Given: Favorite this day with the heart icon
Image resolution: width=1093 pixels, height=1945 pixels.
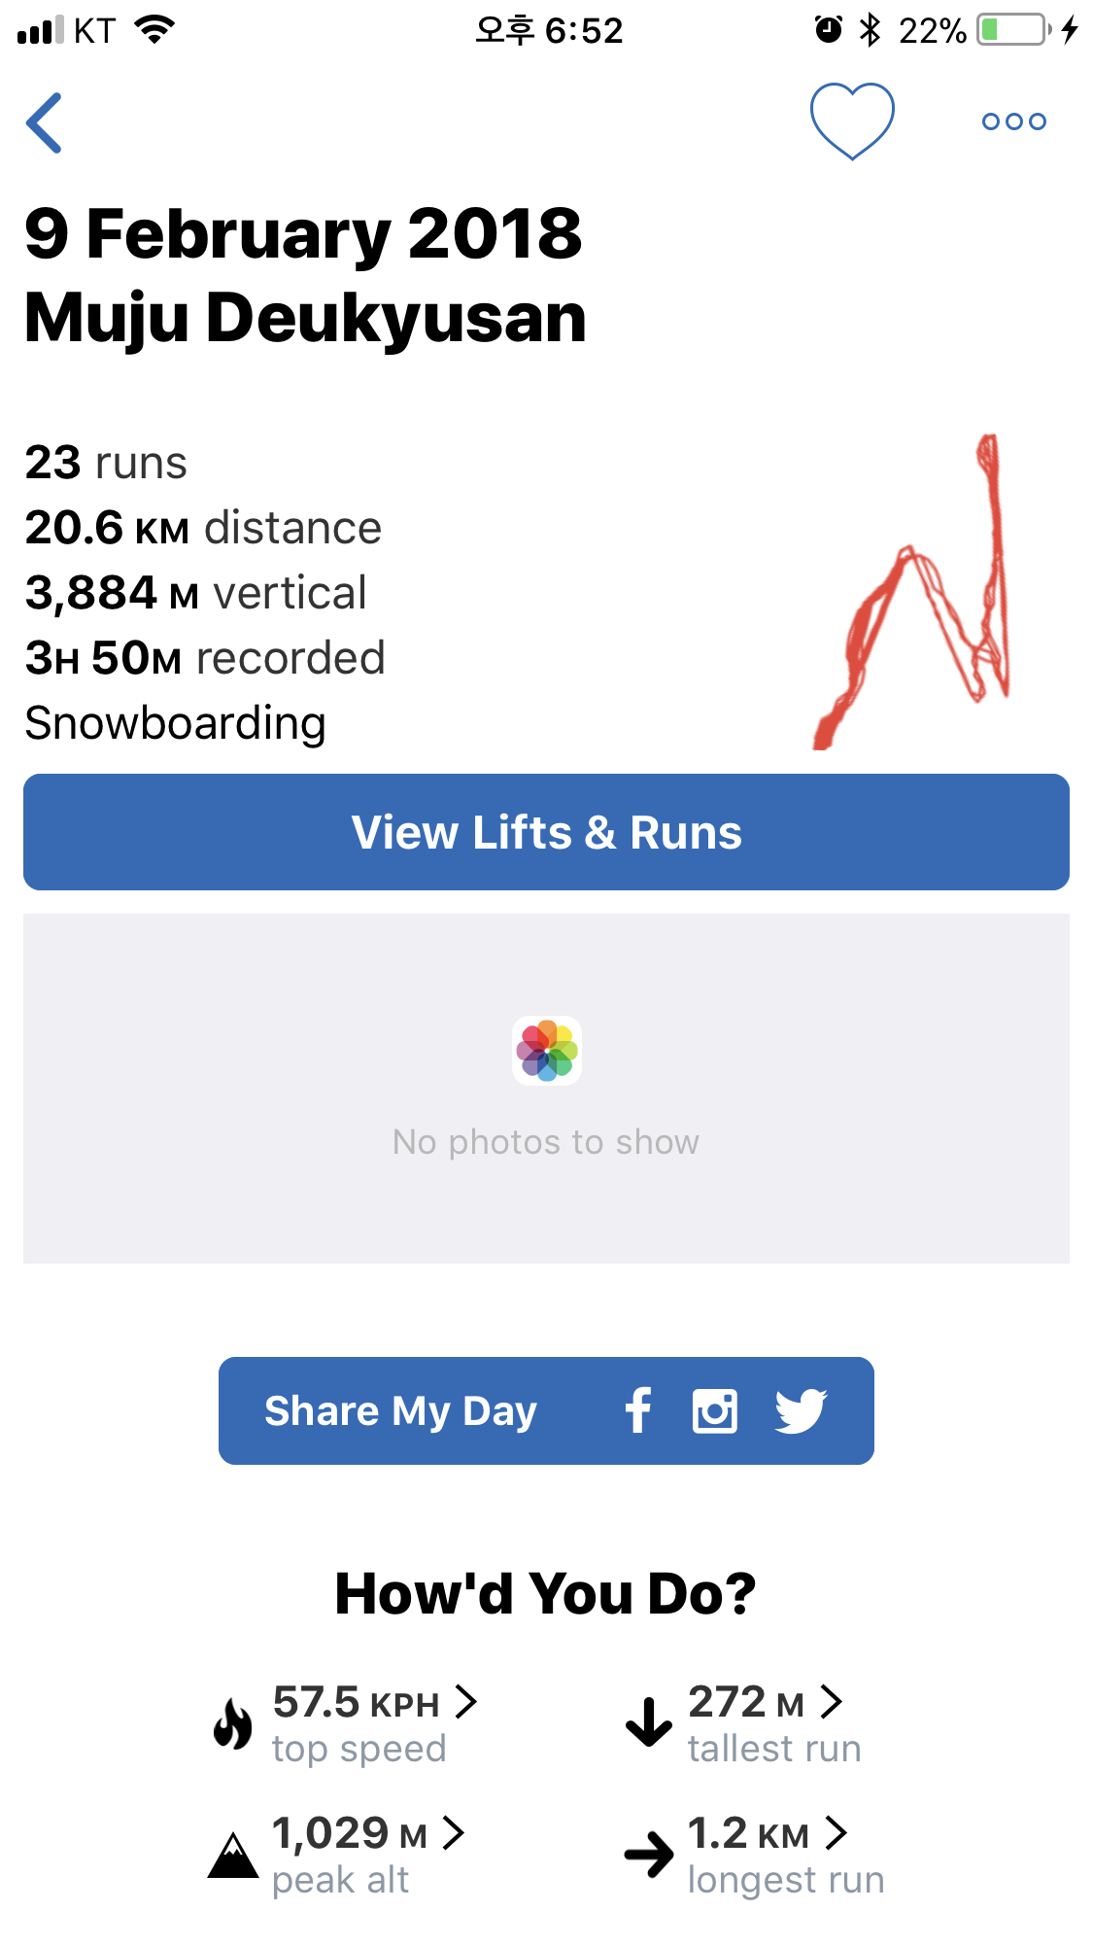Looking at the screenshot, I should (852, 122).
